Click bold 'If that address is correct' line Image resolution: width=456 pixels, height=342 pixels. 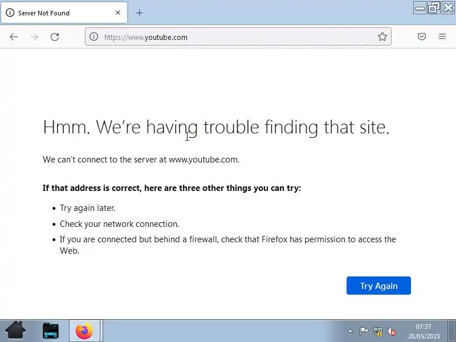click(x=172, y=188)
